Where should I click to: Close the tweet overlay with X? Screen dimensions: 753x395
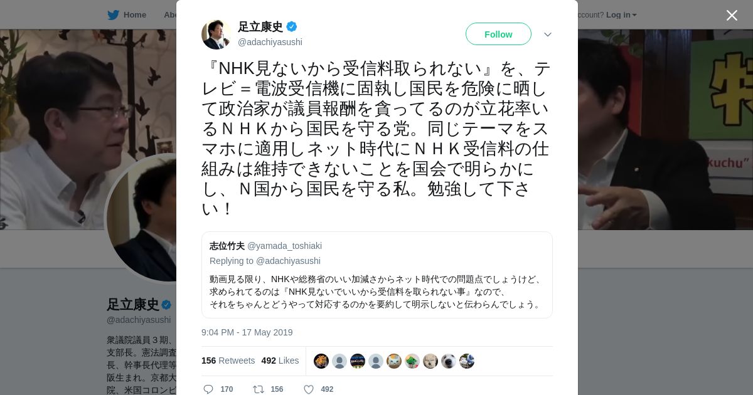[732, 15]
